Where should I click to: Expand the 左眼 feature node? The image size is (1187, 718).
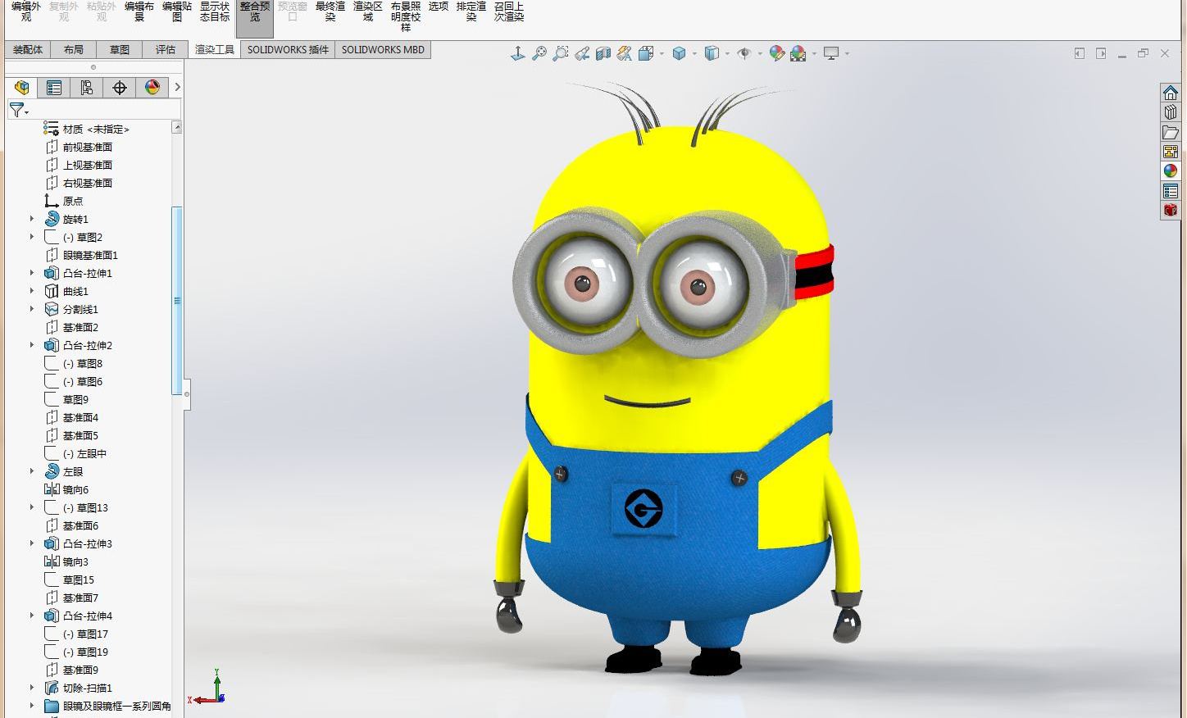click(x=32, y=471)
